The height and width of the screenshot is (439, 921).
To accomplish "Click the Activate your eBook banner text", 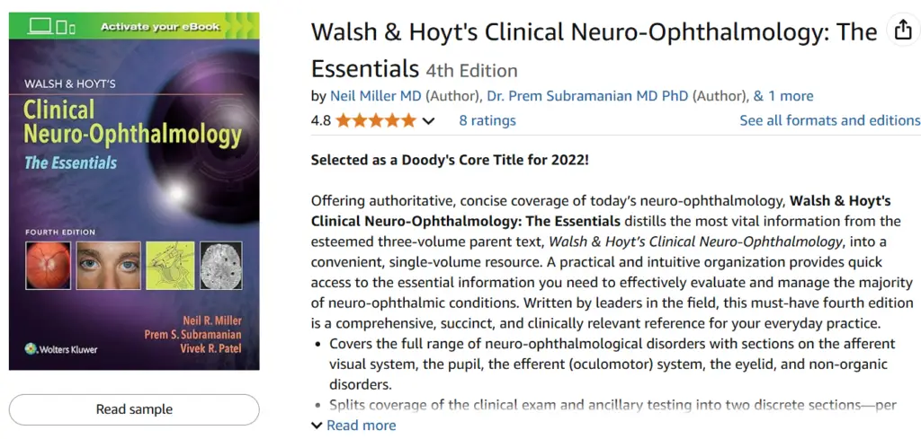I will (160, 27).
